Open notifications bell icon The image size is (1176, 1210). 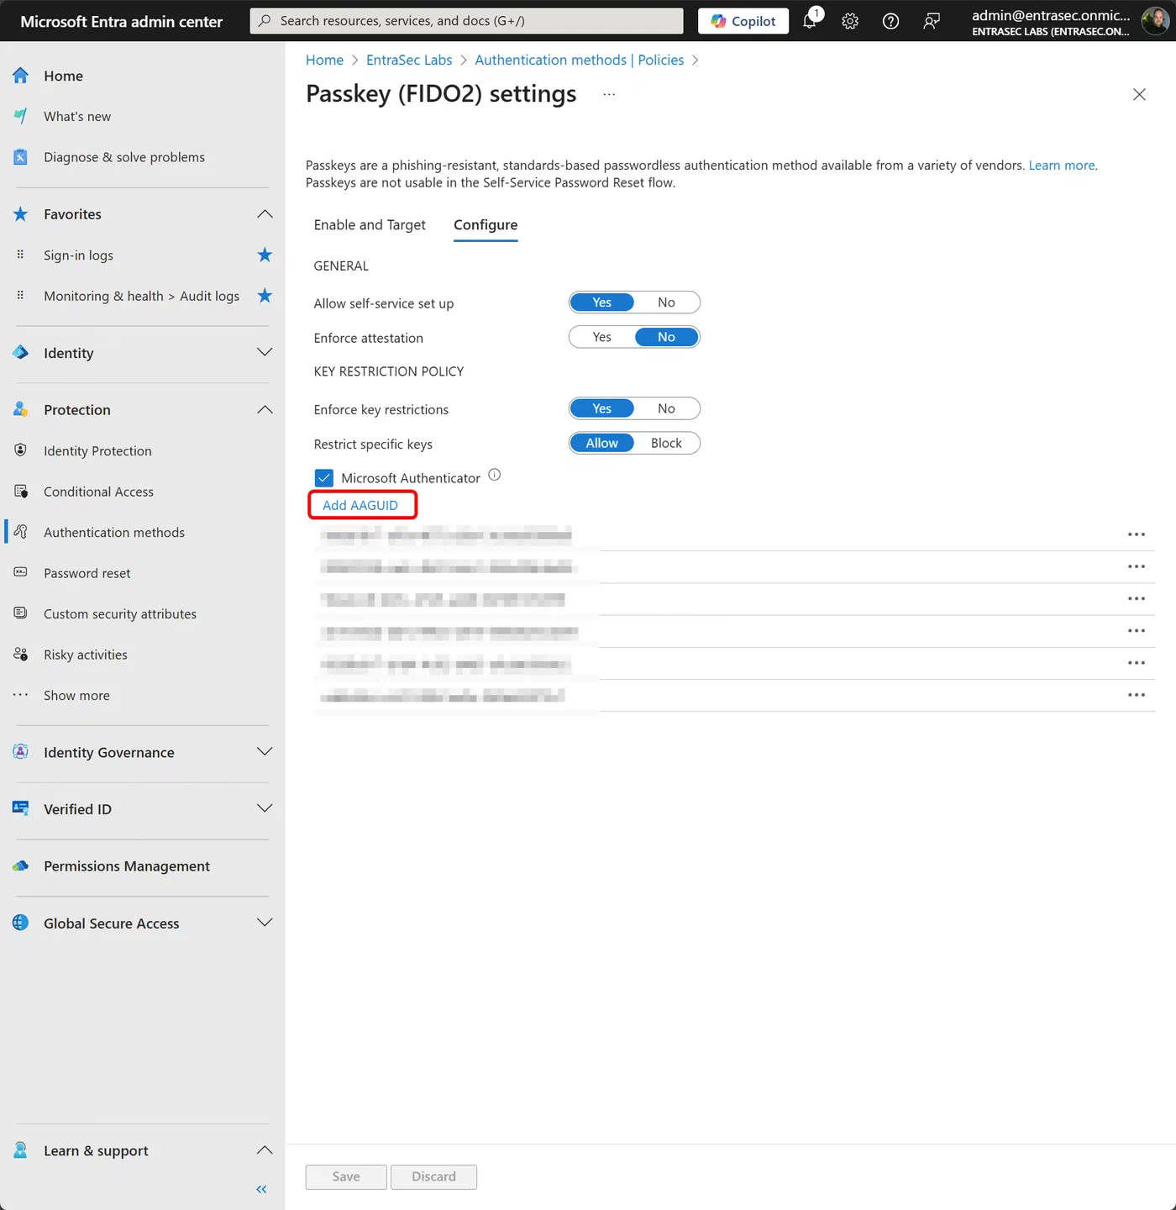point(810,21)
